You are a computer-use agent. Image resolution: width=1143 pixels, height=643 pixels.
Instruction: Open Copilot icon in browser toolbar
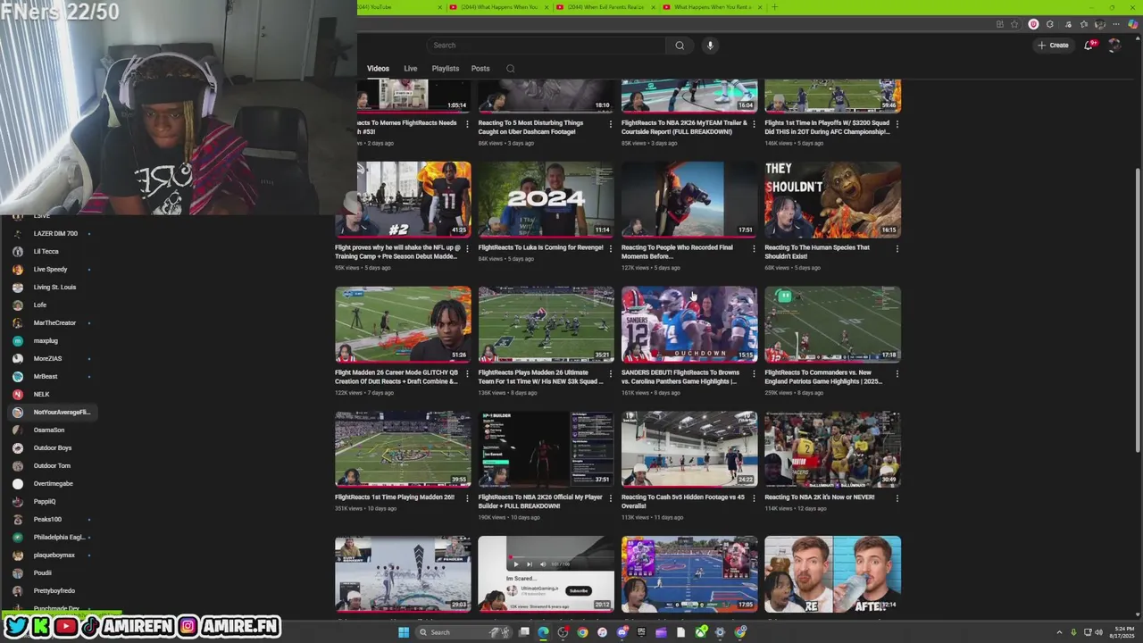coord(1132,24)
